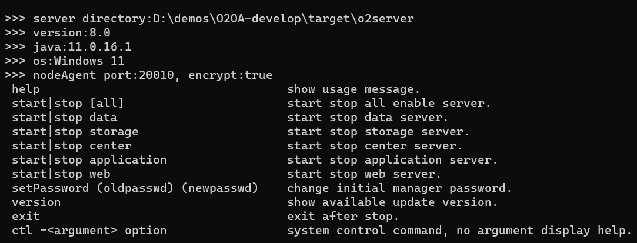Viewport: 637px width, 243px height.
Task: Click "change initial manager password." description
Action: point(400,188)
